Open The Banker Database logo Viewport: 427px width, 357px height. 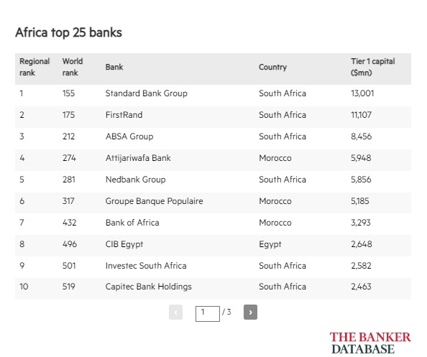370,343
